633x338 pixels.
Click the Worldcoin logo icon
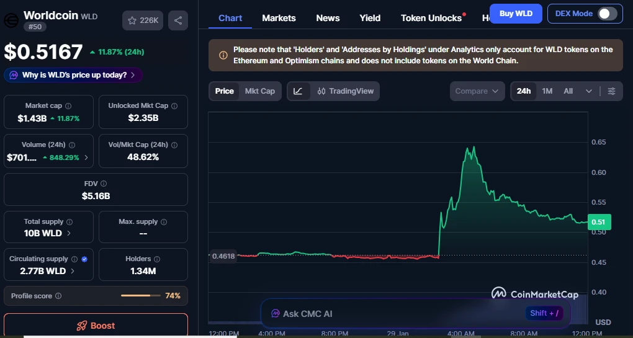pyautogui.click(x=11, y=20)
